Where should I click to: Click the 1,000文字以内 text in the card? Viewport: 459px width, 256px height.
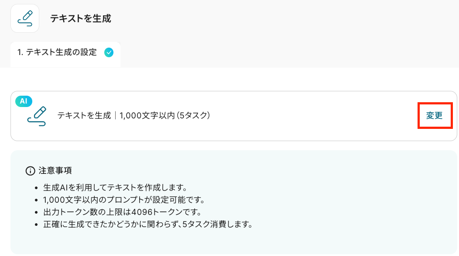pos(147,116)
